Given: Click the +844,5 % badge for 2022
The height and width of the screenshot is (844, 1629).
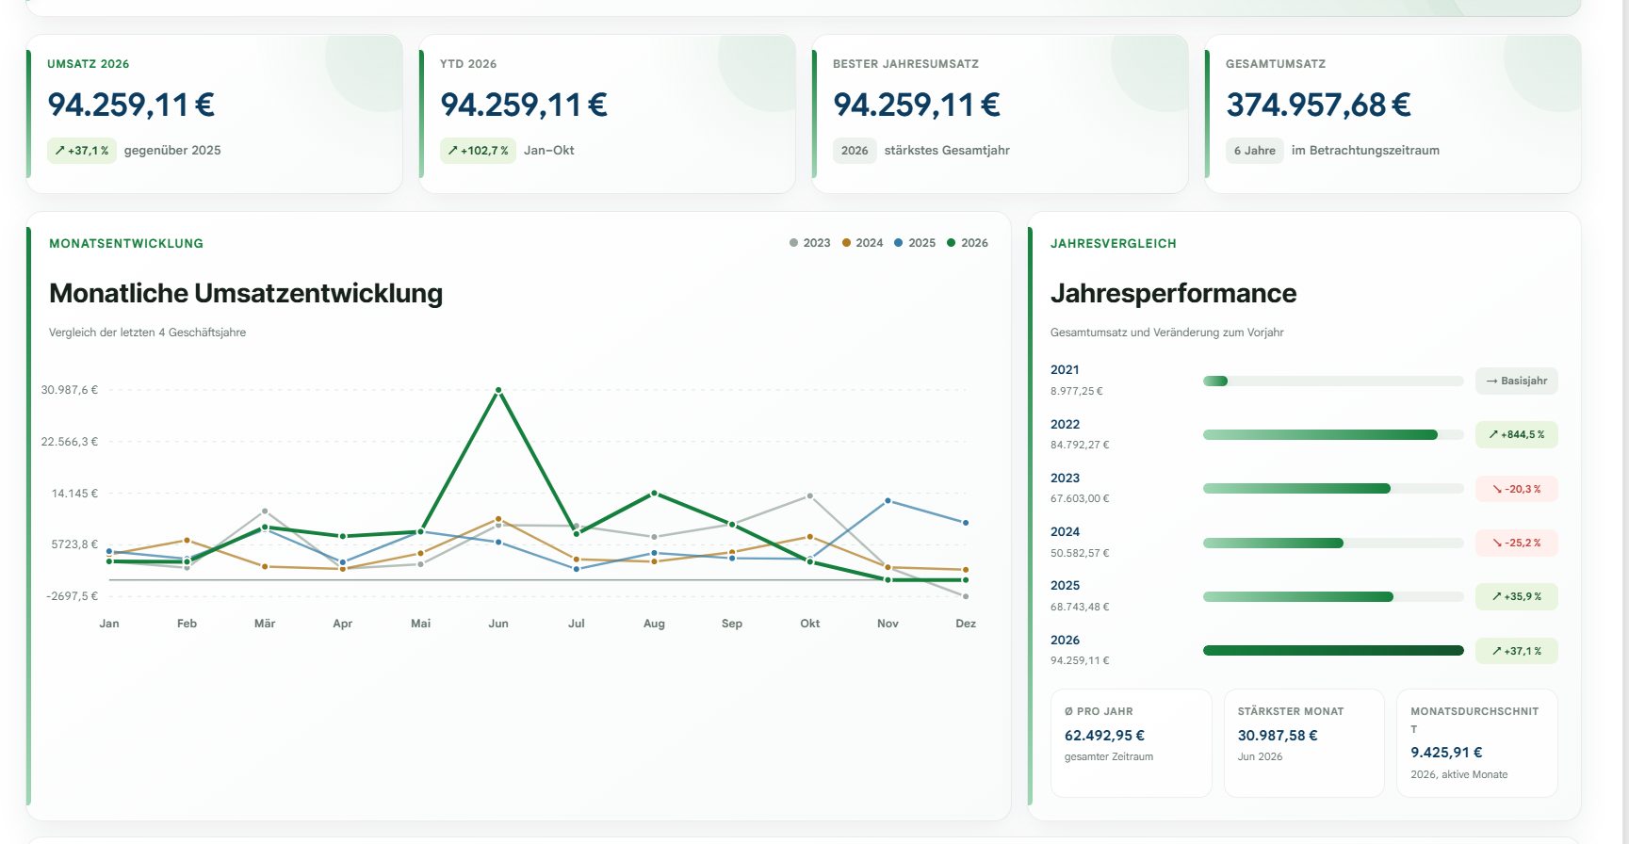Looking at the screenshot, I should pyautogui.click(x=1517, y=434).
